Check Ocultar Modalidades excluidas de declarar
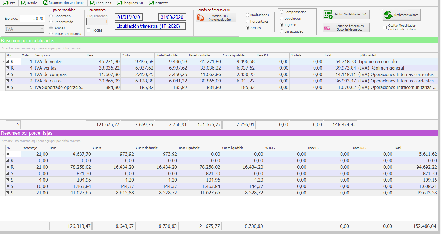Screen dimensions: 441x234 pos(385,27)
